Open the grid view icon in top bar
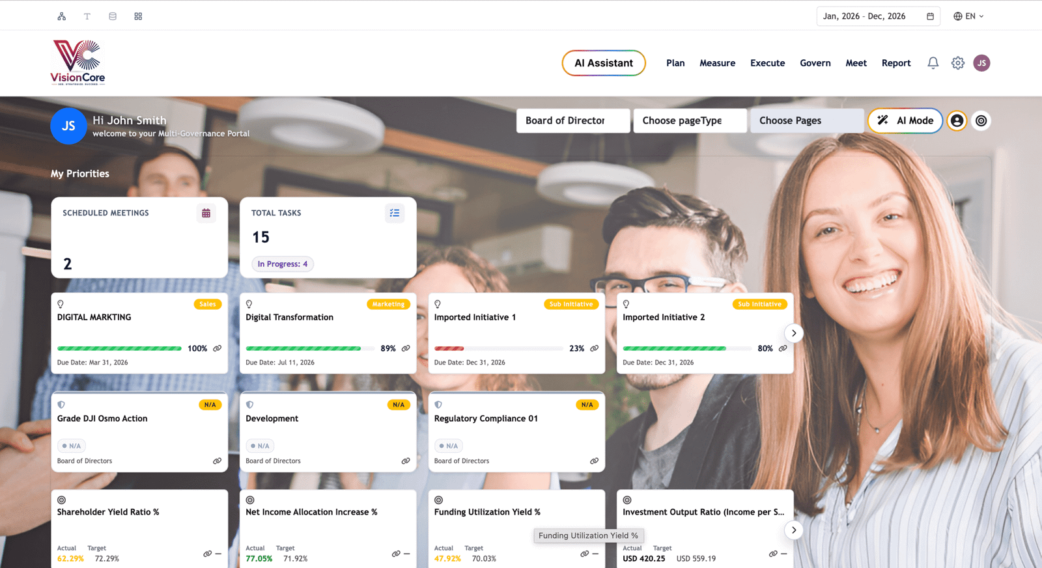 [138, 16]
